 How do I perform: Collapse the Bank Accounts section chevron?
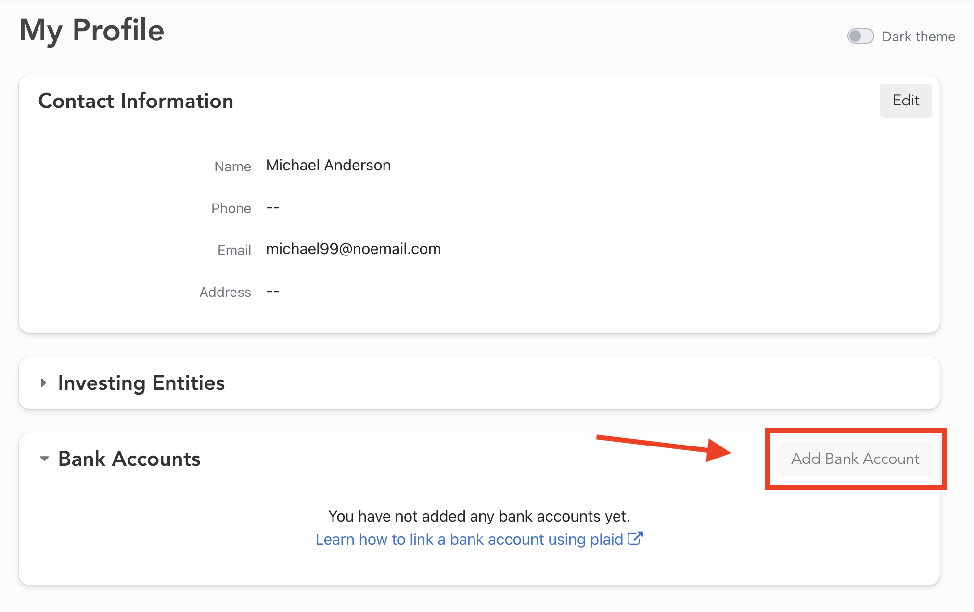44,459
